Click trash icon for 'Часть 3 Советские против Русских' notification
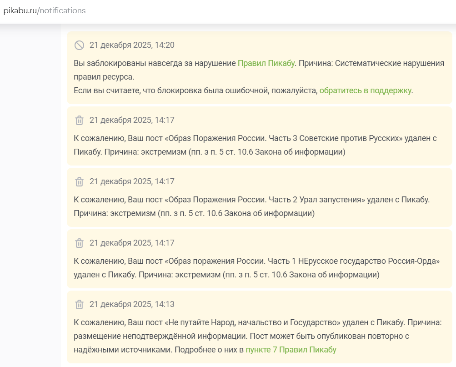Image resolution: width=456 pixels, height=367 pixels. 79,120
